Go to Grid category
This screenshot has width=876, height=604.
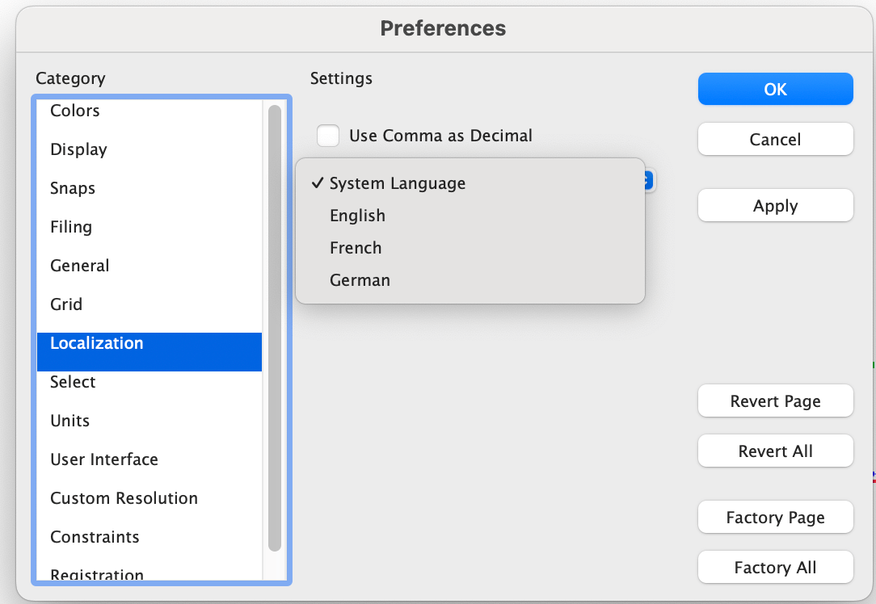coord(66,304)
